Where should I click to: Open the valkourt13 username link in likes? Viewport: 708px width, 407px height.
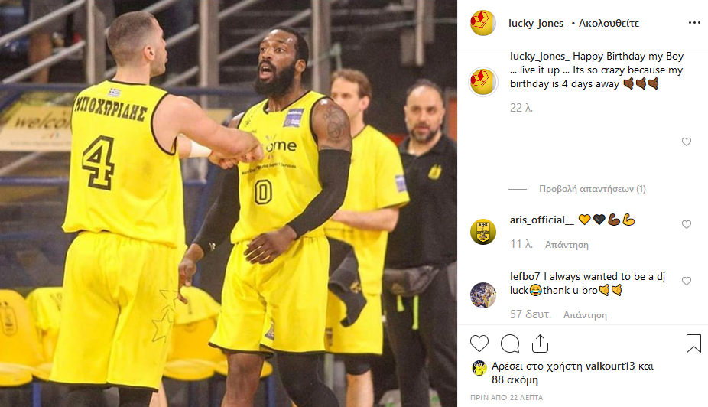(x=610, y=366)
